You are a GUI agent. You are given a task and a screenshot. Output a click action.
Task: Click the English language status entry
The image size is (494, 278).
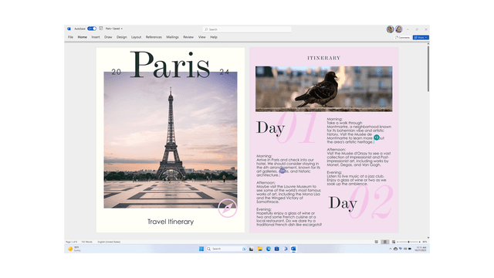[x=109, y=242]
